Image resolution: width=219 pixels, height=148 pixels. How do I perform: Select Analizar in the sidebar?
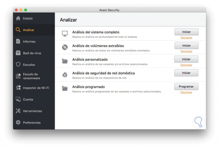point(34,30)
